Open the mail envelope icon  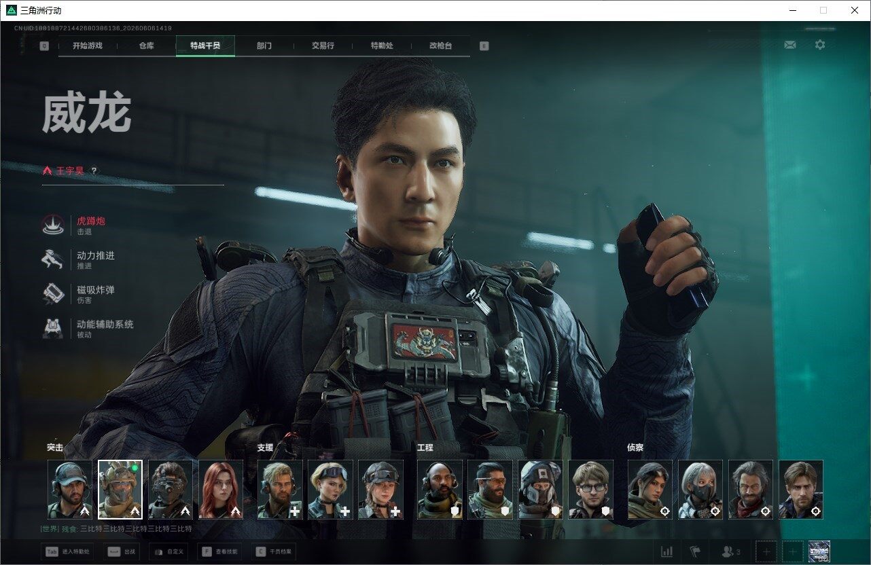(789, 45)
